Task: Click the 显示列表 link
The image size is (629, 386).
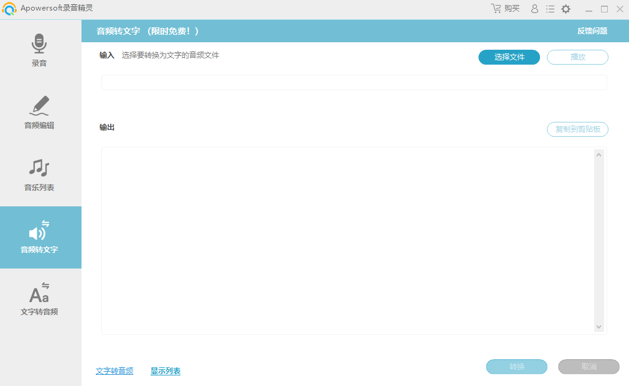Action: (165, 371)
